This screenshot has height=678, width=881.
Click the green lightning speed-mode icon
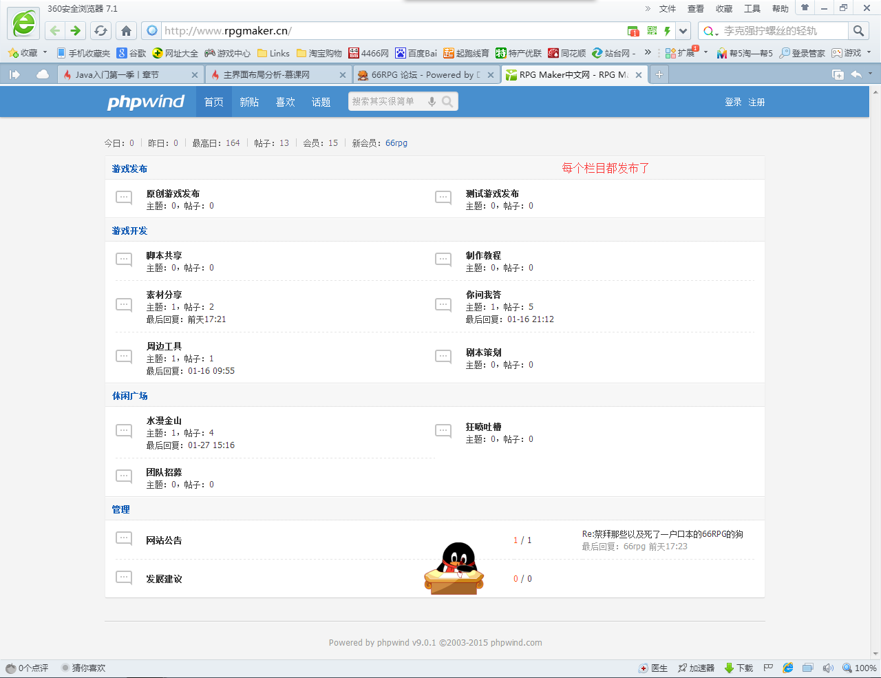click(x=667, y=30)
